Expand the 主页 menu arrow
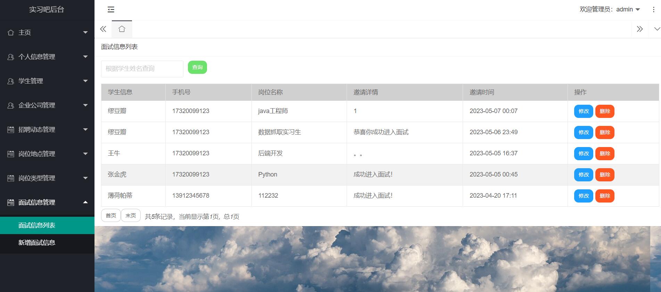 [85, 33]
